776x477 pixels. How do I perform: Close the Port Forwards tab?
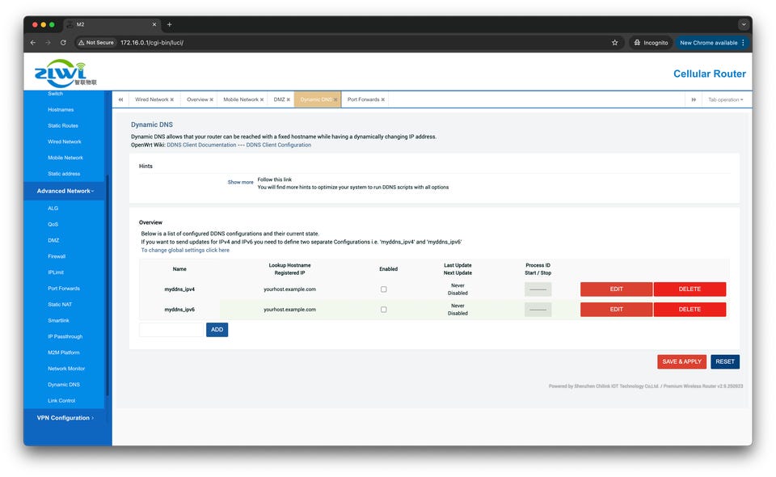[x=382, y=100]
